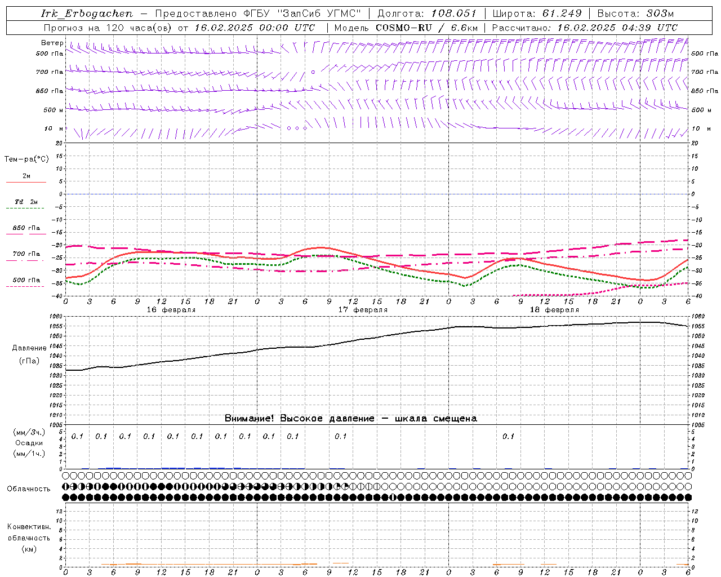Screen dimensions: 721x577
Task: Click the 700 гПа legend line sample
Action: [25, 260]
